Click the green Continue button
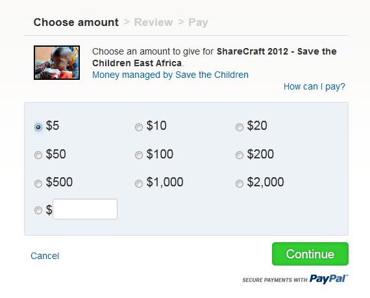The image size is (370, 298). pos(310,254)
